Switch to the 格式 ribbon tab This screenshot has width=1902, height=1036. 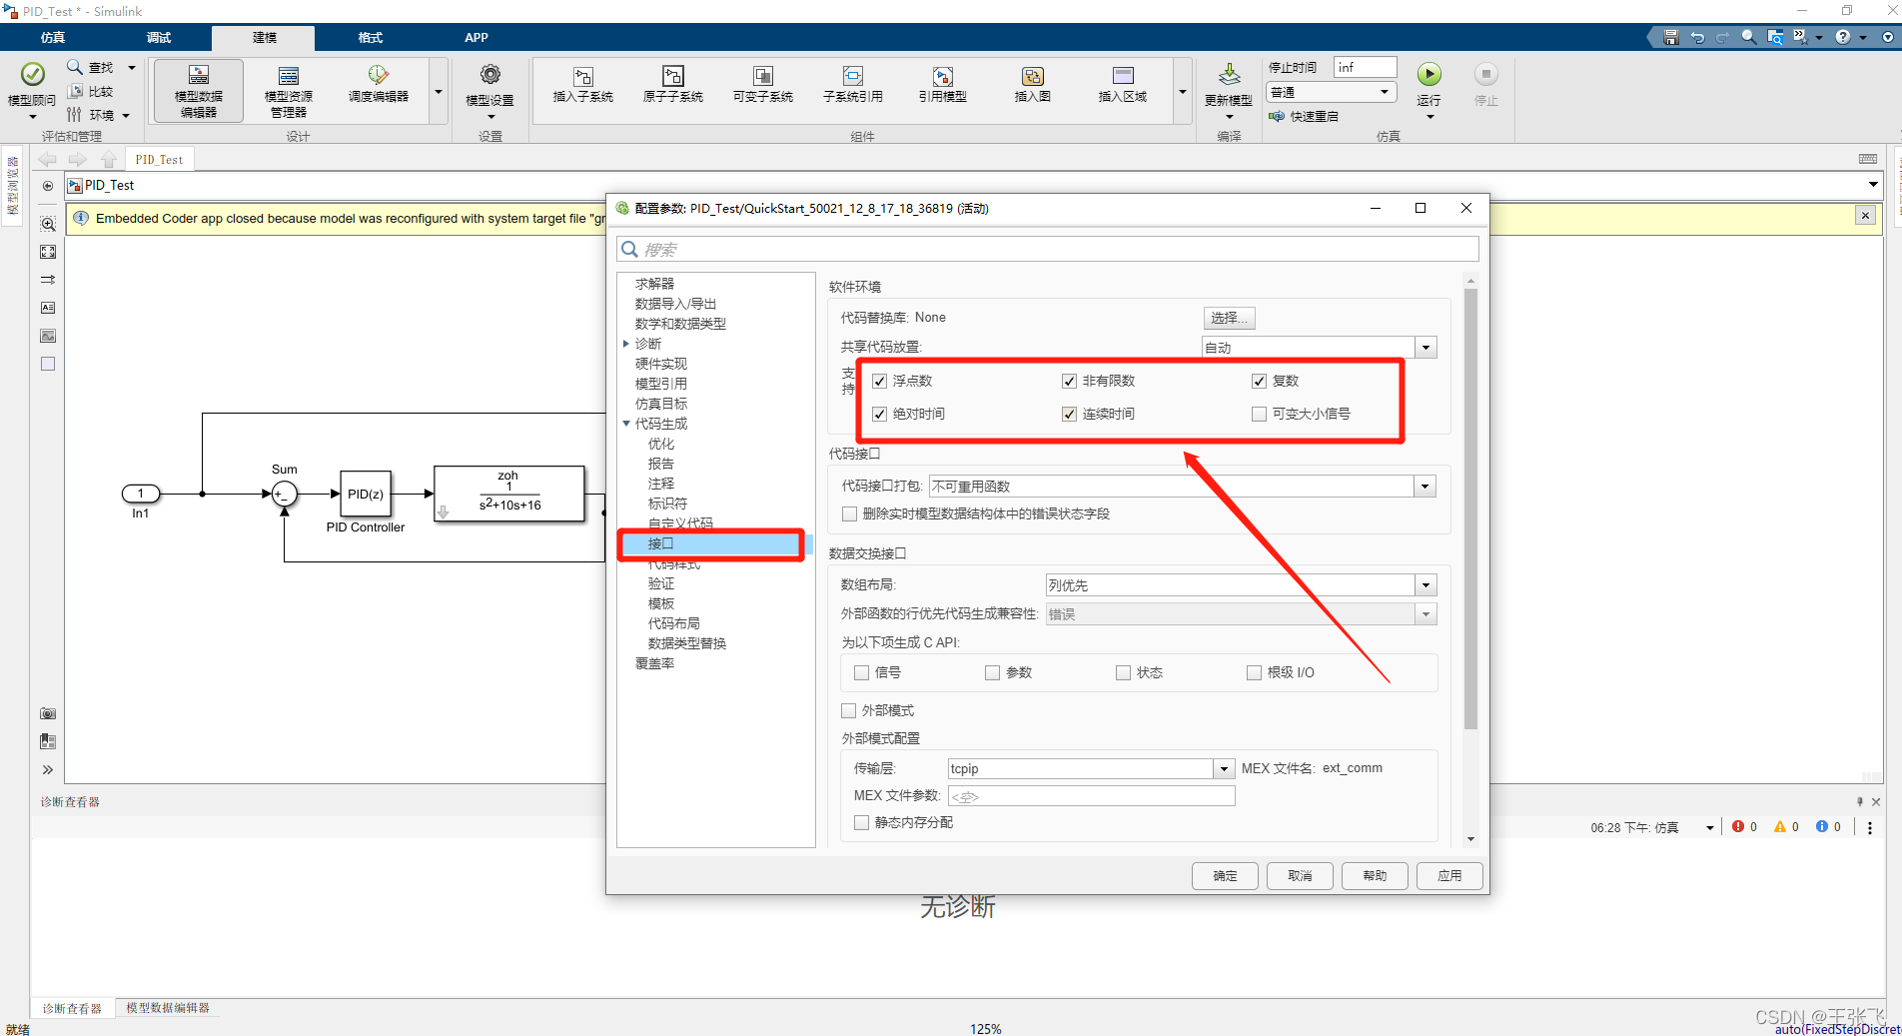point(371,37)
